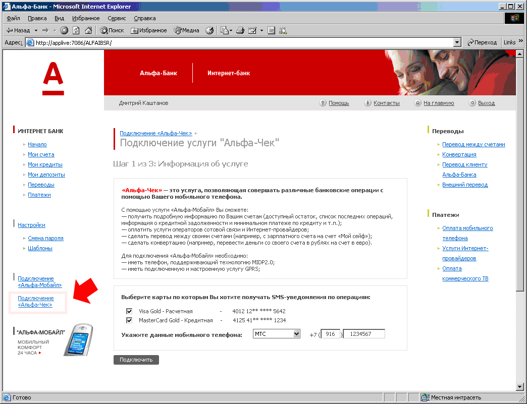Click the Перевод между счетами link
527x404 pixels.
[473, 144]
